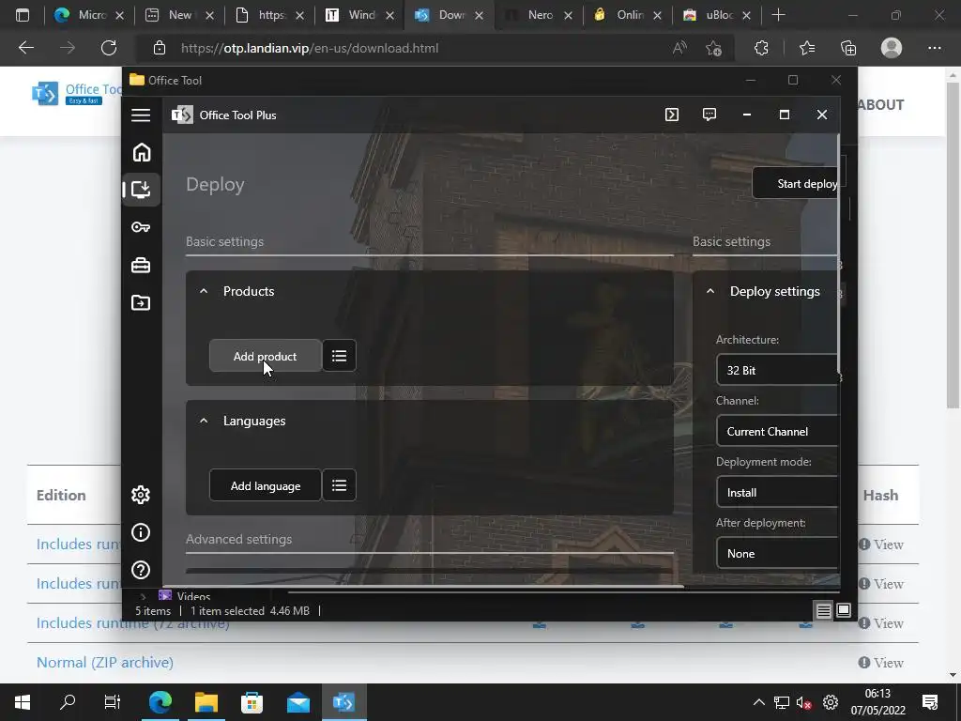Open the Channel dropdown showing Current Channel
Image resolution: width=961 pixels, height=721 pixels.
pyautogui.click(x=777, y=432)
